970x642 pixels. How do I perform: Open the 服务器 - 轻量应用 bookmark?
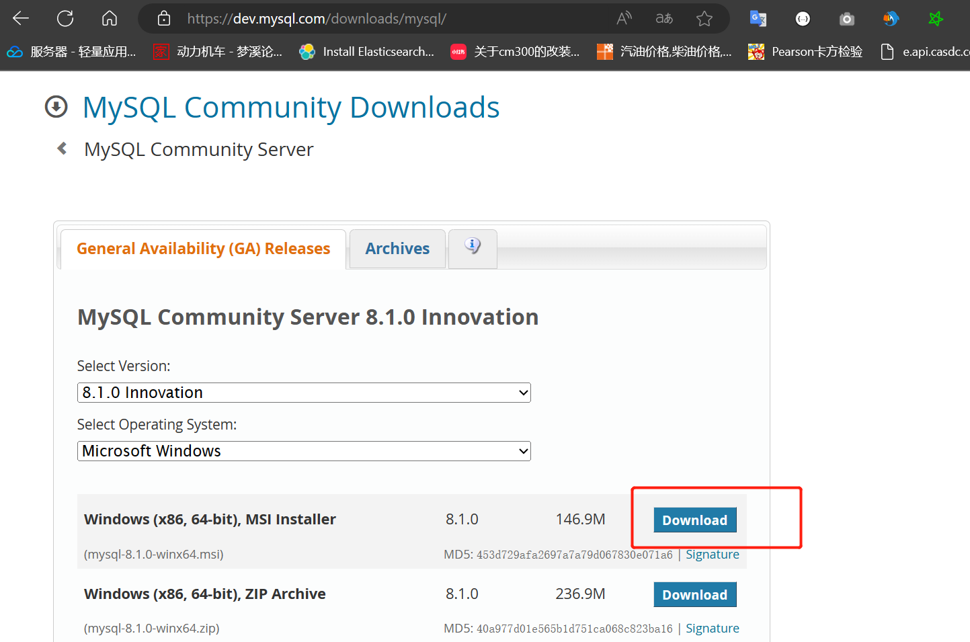pyautogui.click(x=71, y=52)
